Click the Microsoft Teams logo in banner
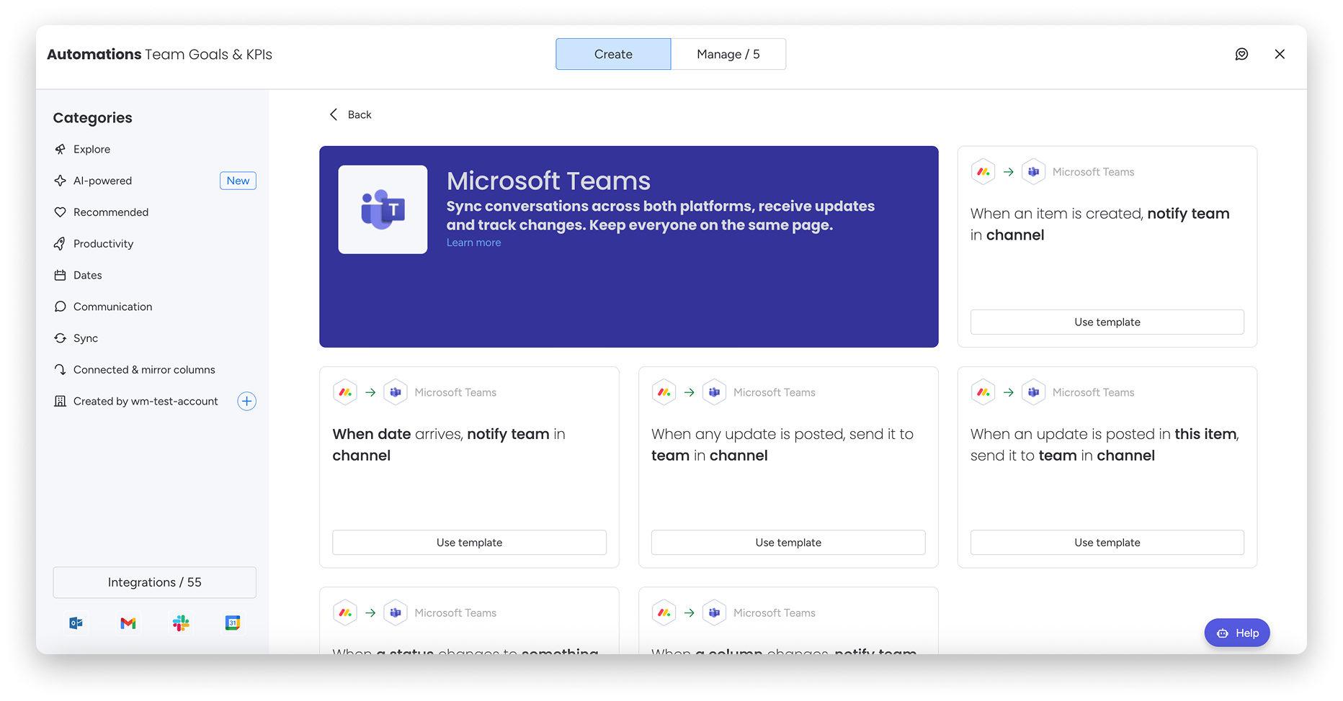 [x=383, y=209]
